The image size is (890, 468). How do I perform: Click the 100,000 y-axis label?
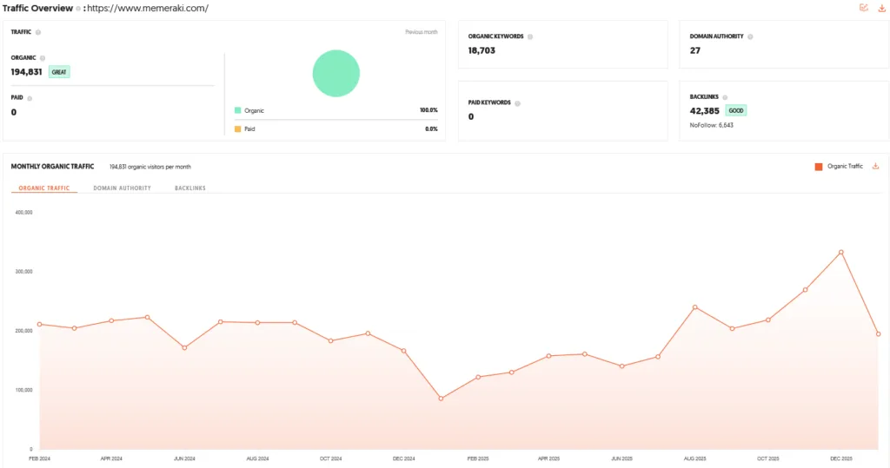pos(23,390)
